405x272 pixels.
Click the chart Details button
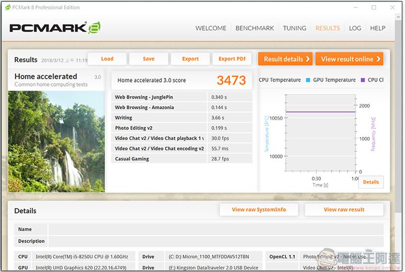(x=371, y=182)
